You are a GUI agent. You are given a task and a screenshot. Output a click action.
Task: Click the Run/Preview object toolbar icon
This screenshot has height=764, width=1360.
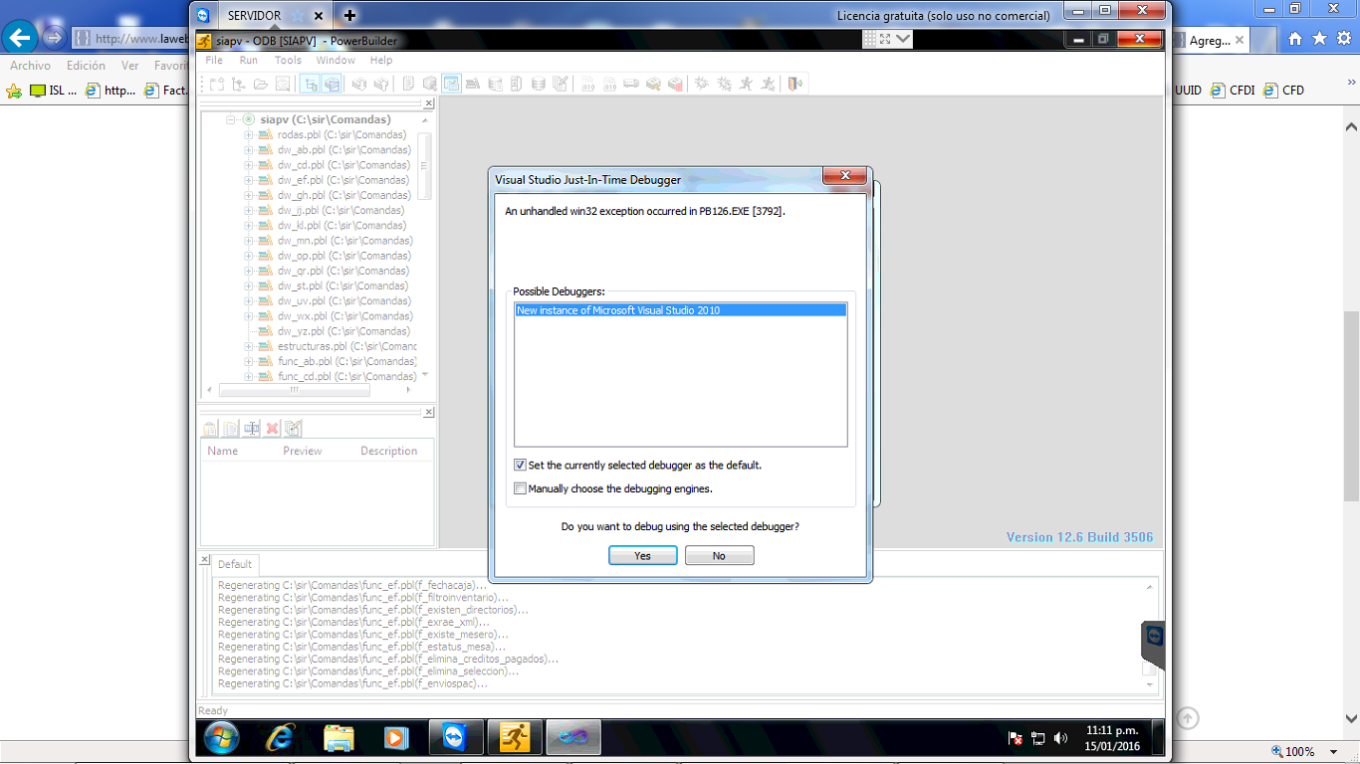(x=283, y=85)
